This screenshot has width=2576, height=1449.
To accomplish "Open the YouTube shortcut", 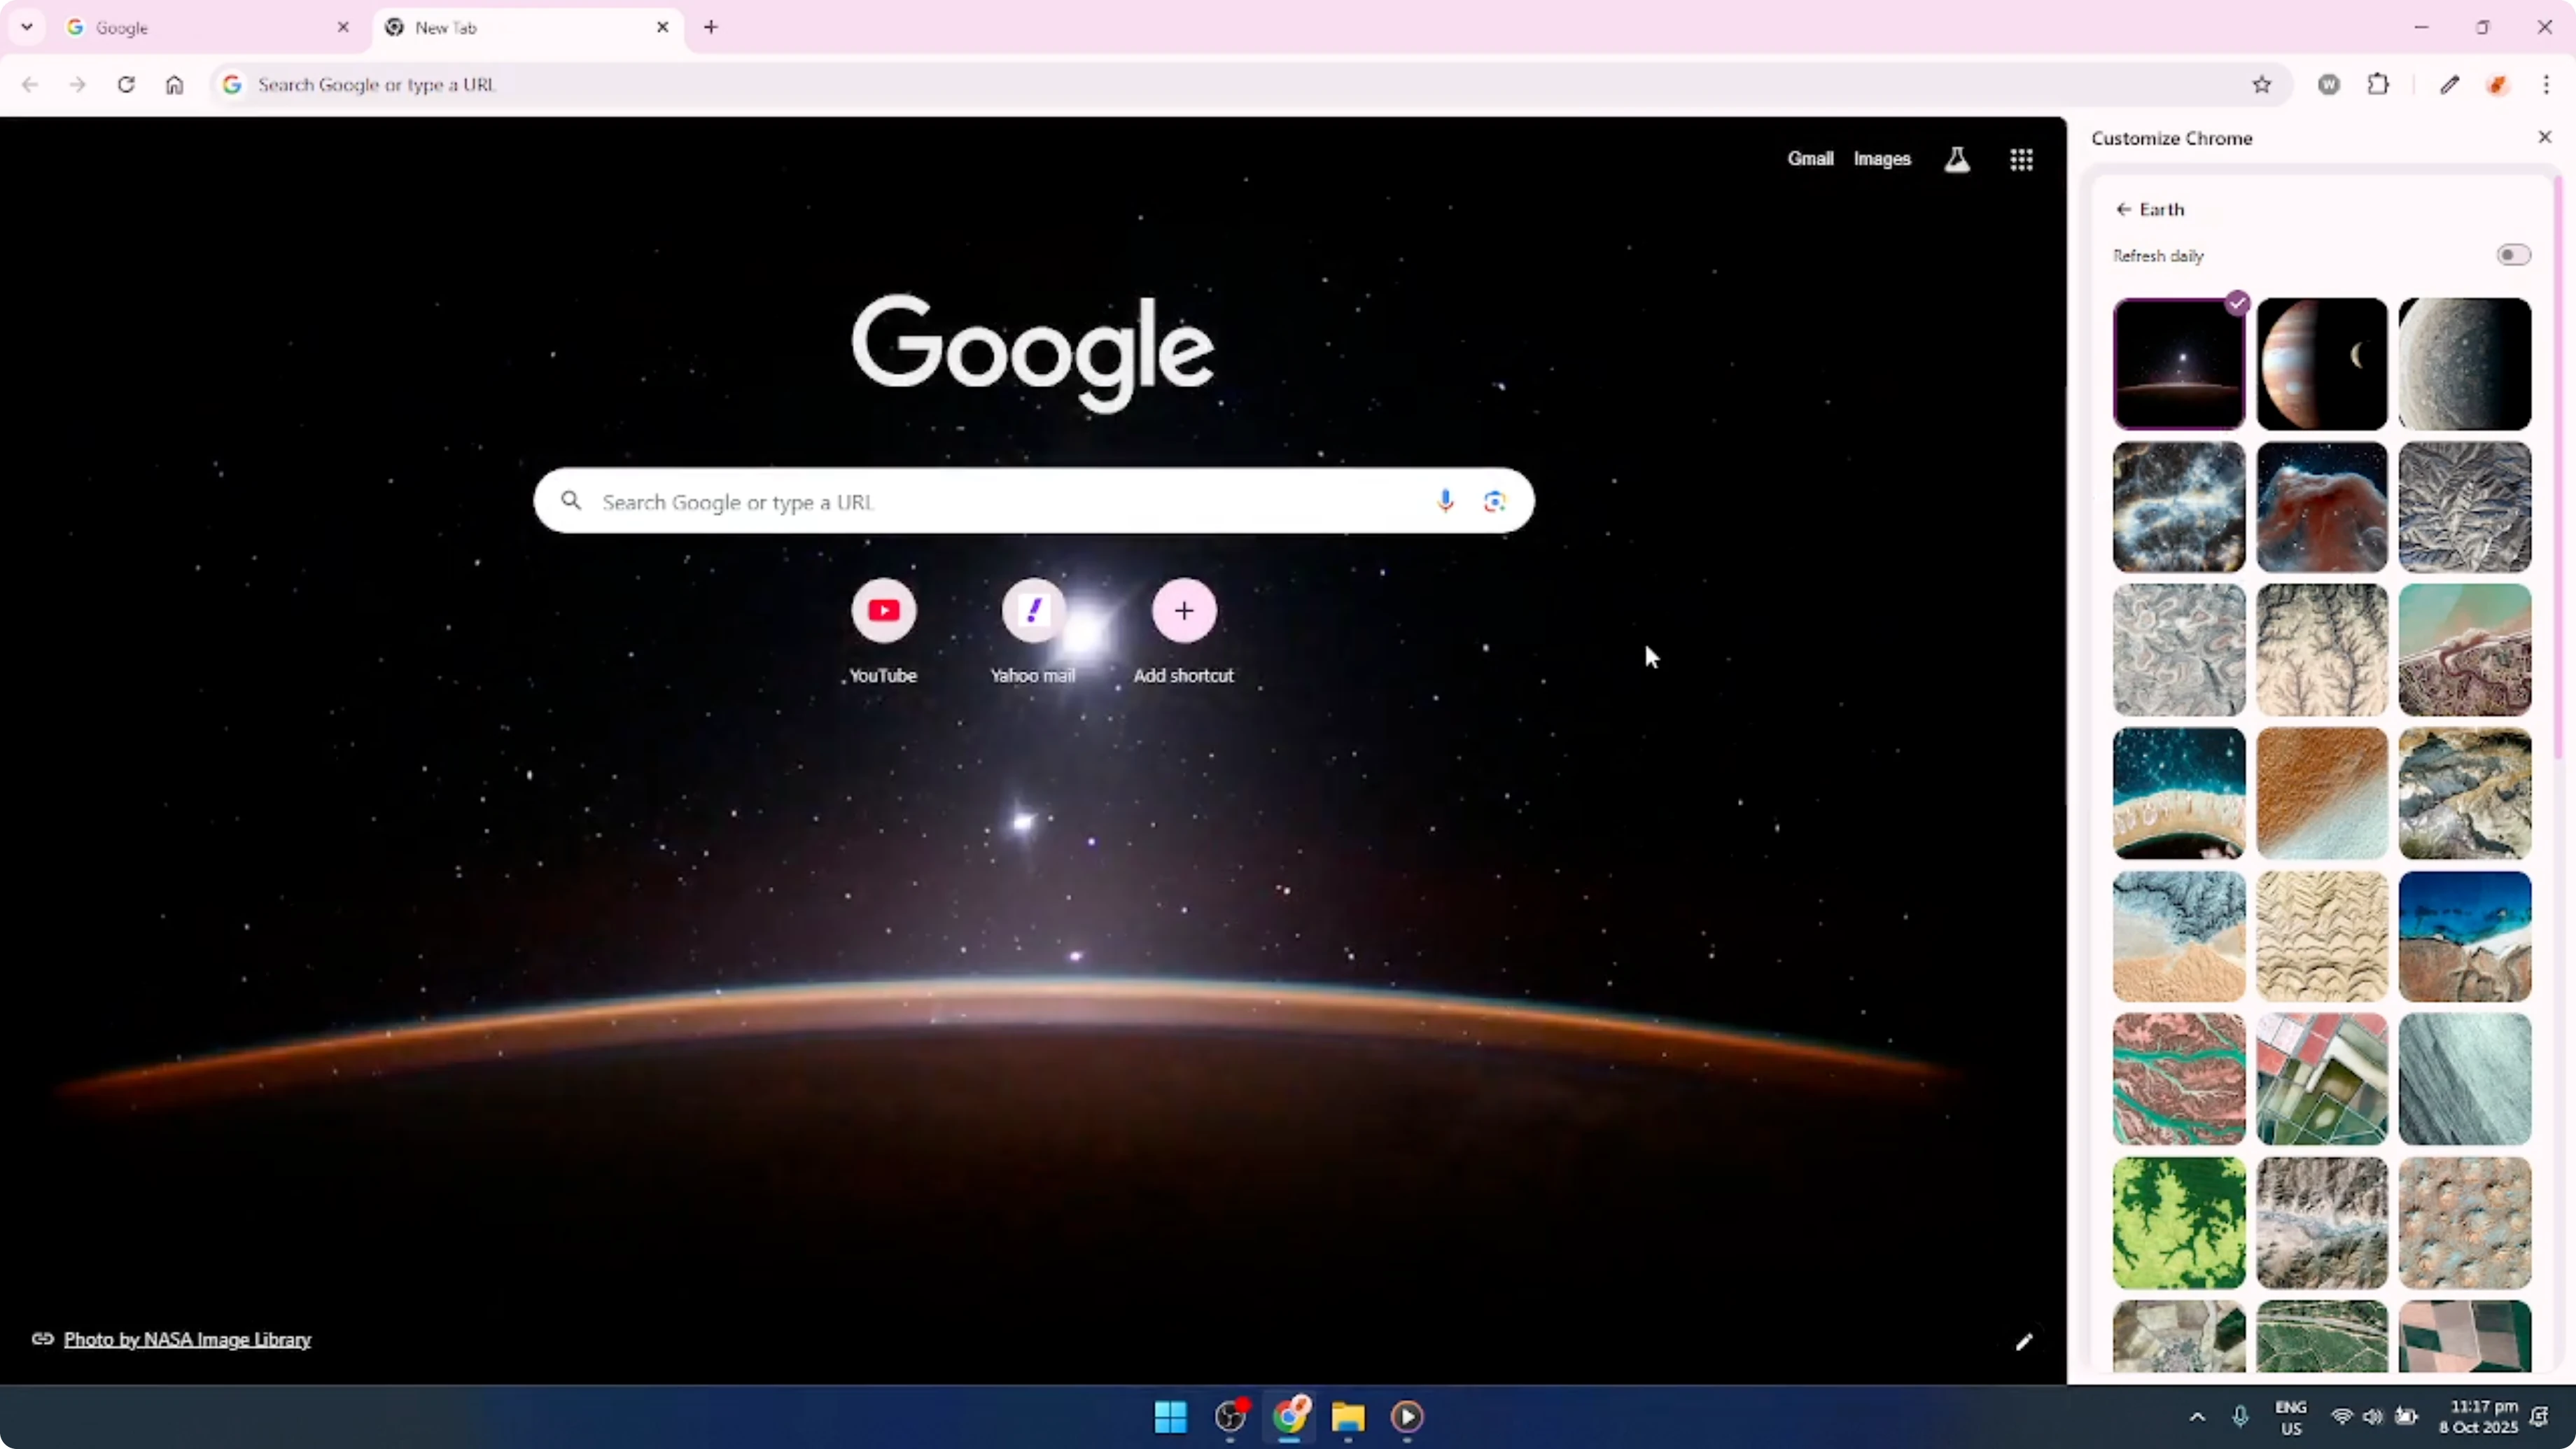I will pyautogui.click(x=883, y=611).
